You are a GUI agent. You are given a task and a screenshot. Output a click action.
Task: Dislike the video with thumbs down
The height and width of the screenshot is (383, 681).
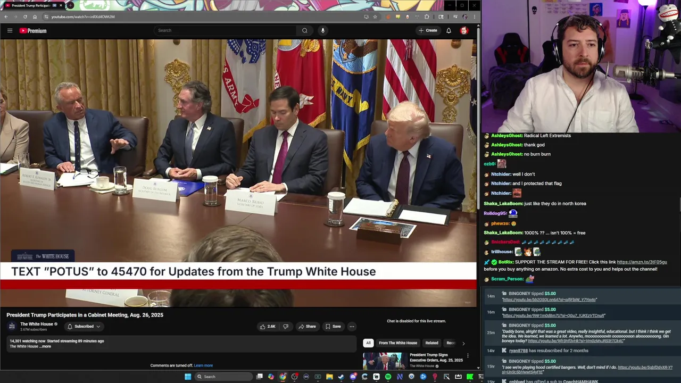[x=286, y=327]
